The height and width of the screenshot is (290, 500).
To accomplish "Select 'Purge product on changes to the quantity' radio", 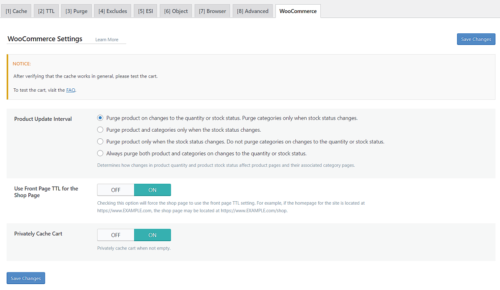I will [x=100, y=118].
